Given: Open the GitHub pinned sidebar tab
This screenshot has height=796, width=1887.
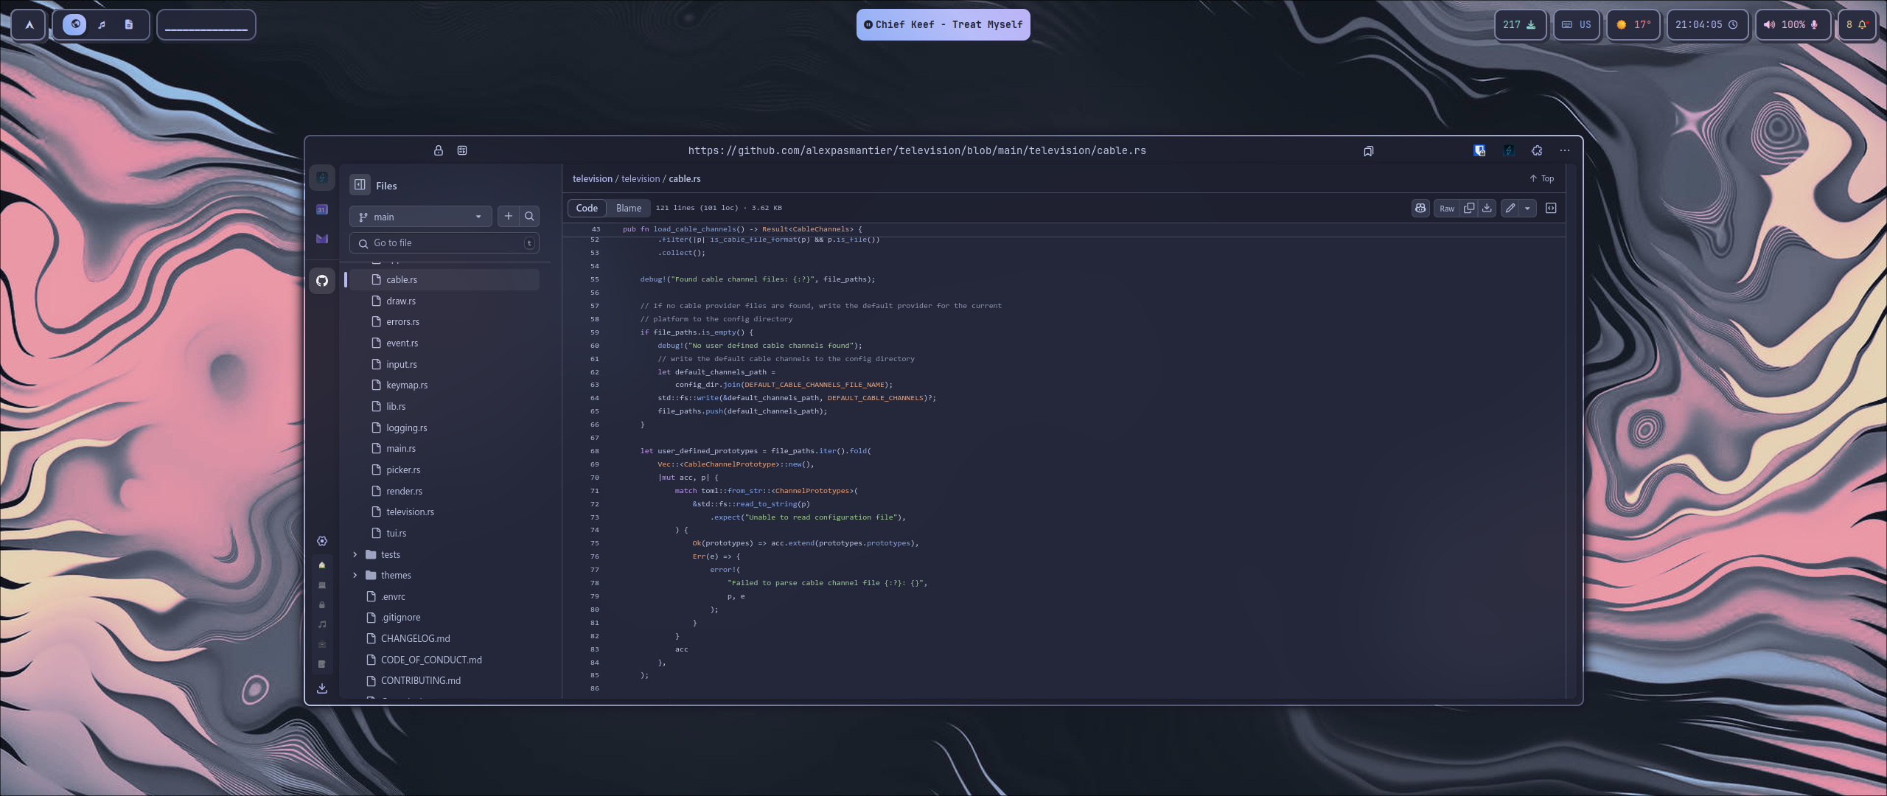Looking at the screenshot, I should (x=322, y=281).
